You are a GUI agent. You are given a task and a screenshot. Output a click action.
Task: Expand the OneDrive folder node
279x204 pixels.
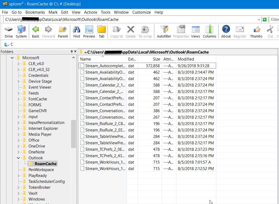click(18, 146)
